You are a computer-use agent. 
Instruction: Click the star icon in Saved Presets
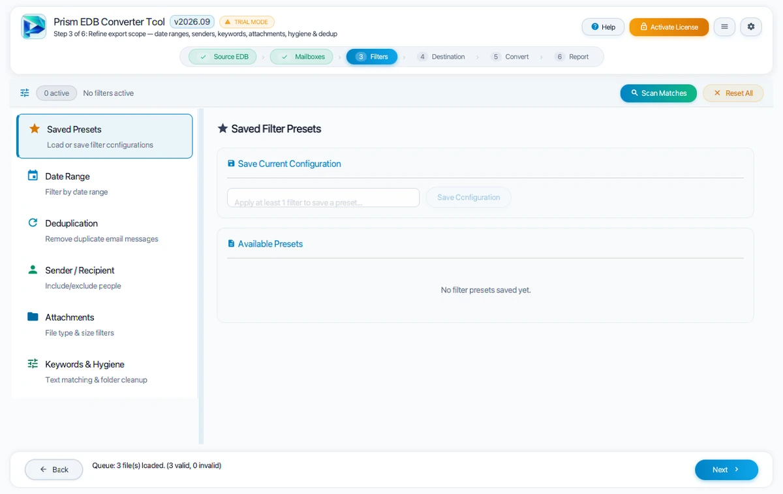click(35, 129)
